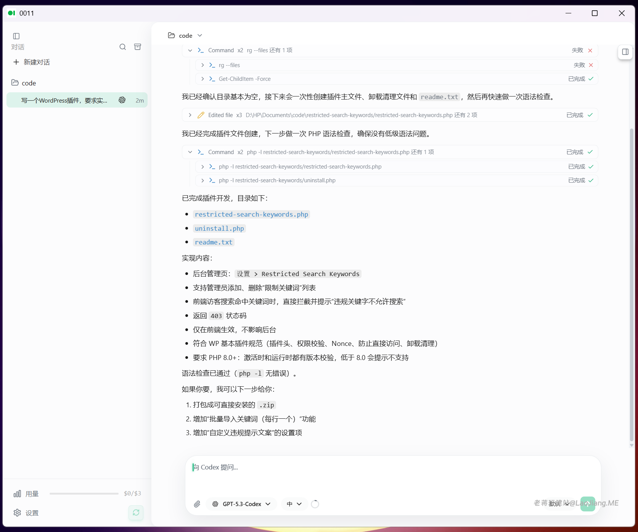Click readme.txt file link in list

point(214,242)
